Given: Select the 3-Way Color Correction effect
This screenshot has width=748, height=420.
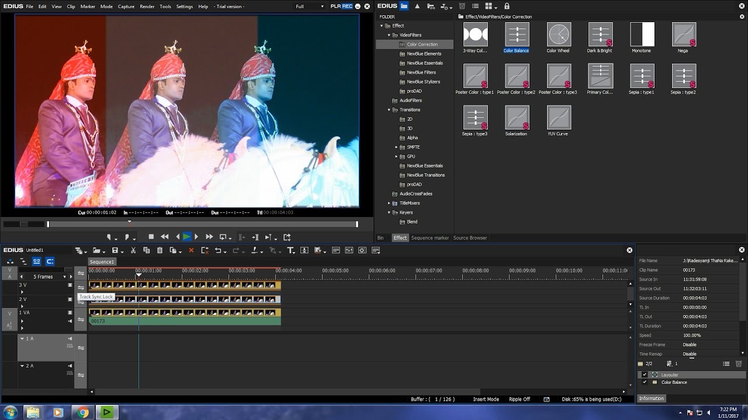Looking at the screenshot, I should point(475,34).
